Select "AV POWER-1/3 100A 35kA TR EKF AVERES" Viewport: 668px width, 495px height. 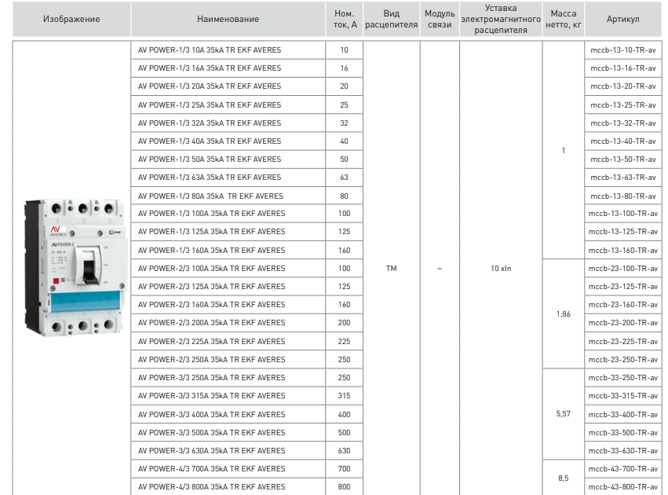(212, 214)
